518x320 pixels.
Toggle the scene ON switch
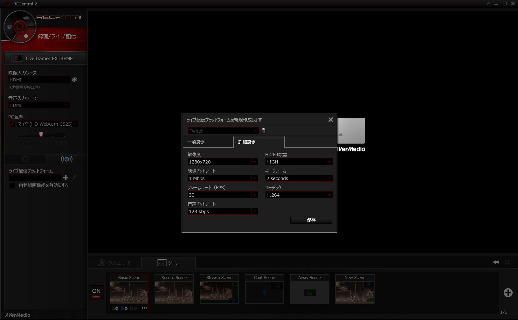[96, 293]
